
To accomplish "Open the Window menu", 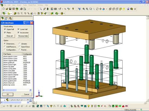I will [x=40, y=5].
